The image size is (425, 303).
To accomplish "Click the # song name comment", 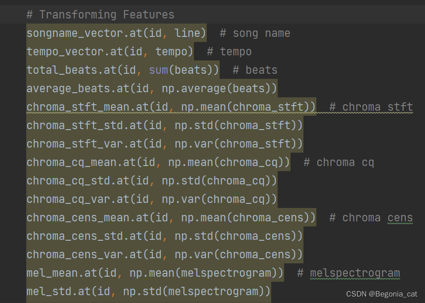I will click(256, 33).
